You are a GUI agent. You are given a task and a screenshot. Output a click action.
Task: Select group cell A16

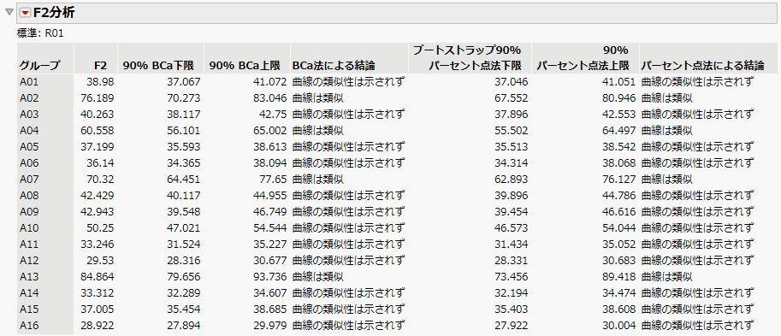(x=29, y=326)
